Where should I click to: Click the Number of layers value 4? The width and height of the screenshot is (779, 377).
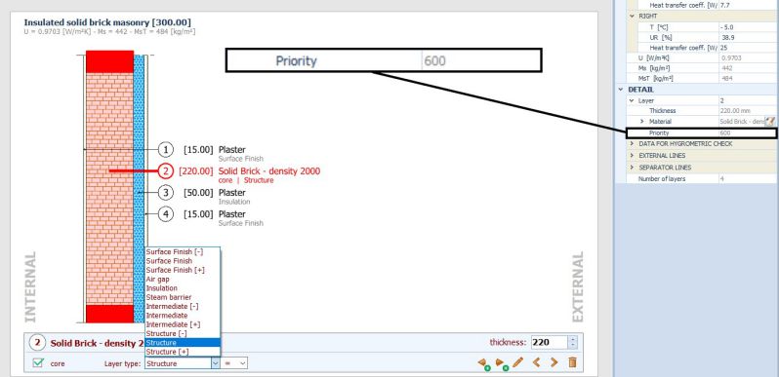[749, 178]
